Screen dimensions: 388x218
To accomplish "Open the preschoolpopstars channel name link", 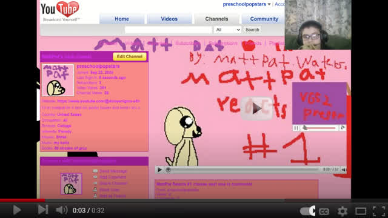I will (x=98, y=66).
